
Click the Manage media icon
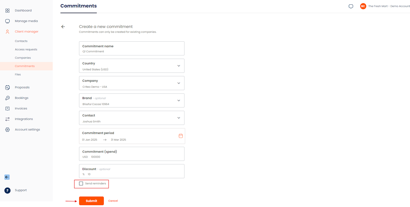[x=7, y=21]
